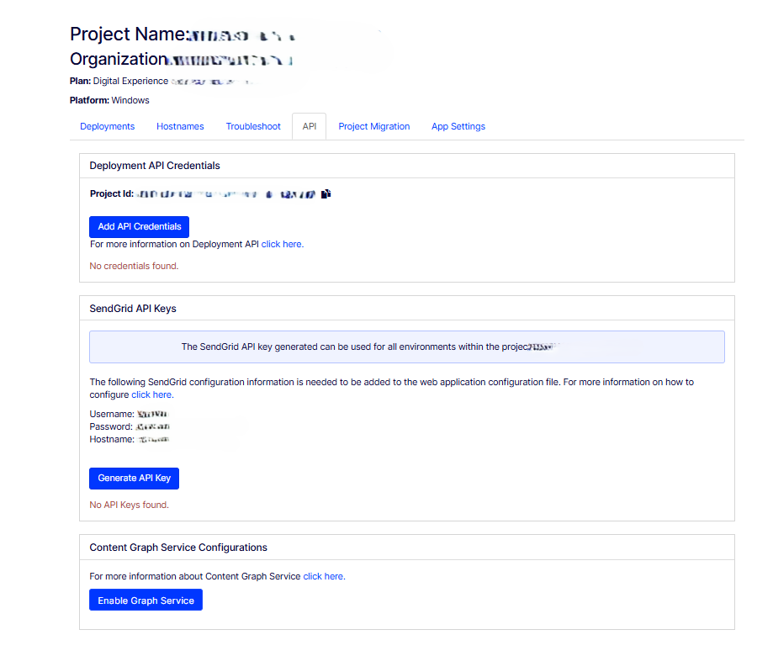Click the SendGrid 'Password:' label
Image resolution: width=773 pixels, height=672 pixels.
click(x=111, y=426)
